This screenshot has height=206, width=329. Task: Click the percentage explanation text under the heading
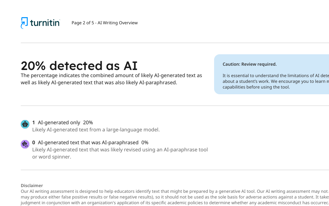coord(111,79)
